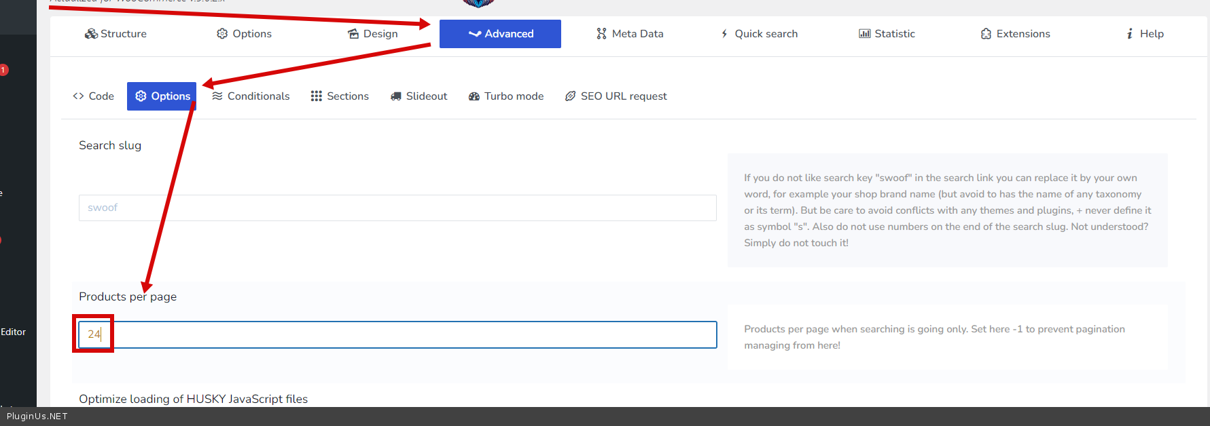Click the Slideout truck icon

tap(396, 96)
